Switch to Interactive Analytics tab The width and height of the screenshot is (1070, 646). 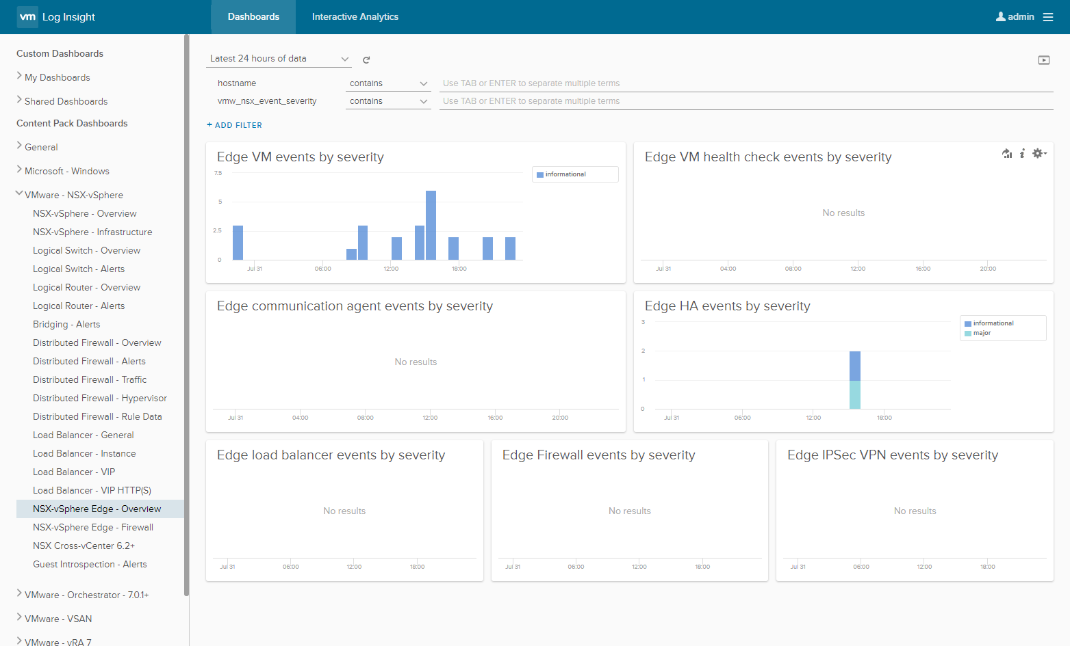(x=355, y=17)
